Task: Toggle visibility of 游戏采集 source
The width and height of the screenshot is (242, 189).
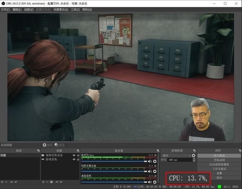Action: point(74,159)
